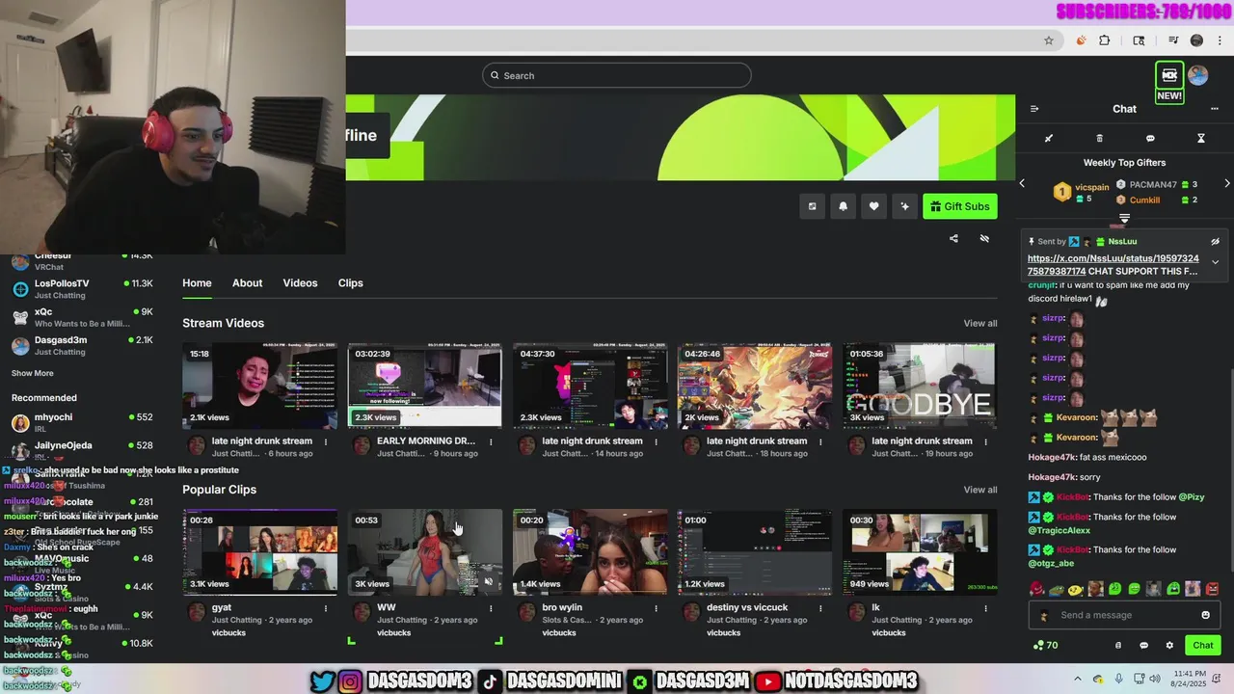Open mhyochi recommended channel
This screenshot has width=1234, height=694.
pos(82,422)
